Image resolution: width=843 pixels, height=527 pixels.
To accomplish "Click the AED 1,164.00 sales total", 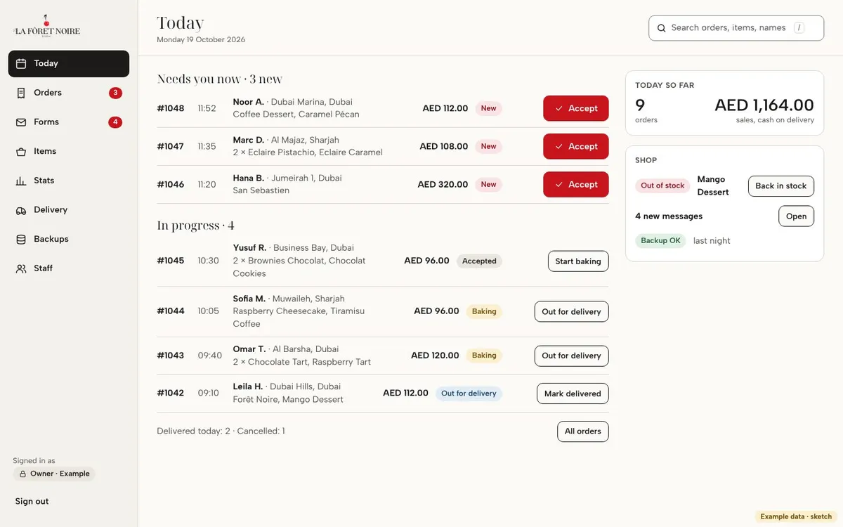I will 764,105.
